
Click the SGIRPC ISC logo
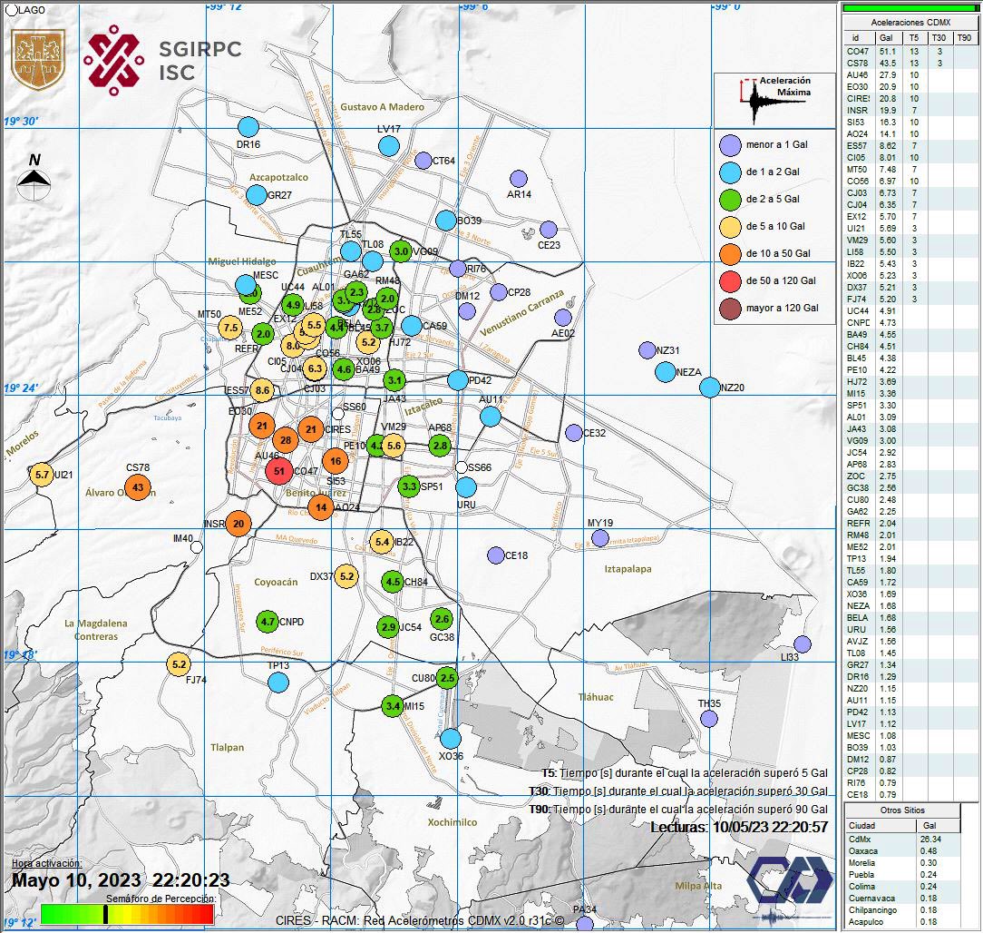tap(163, 60)
